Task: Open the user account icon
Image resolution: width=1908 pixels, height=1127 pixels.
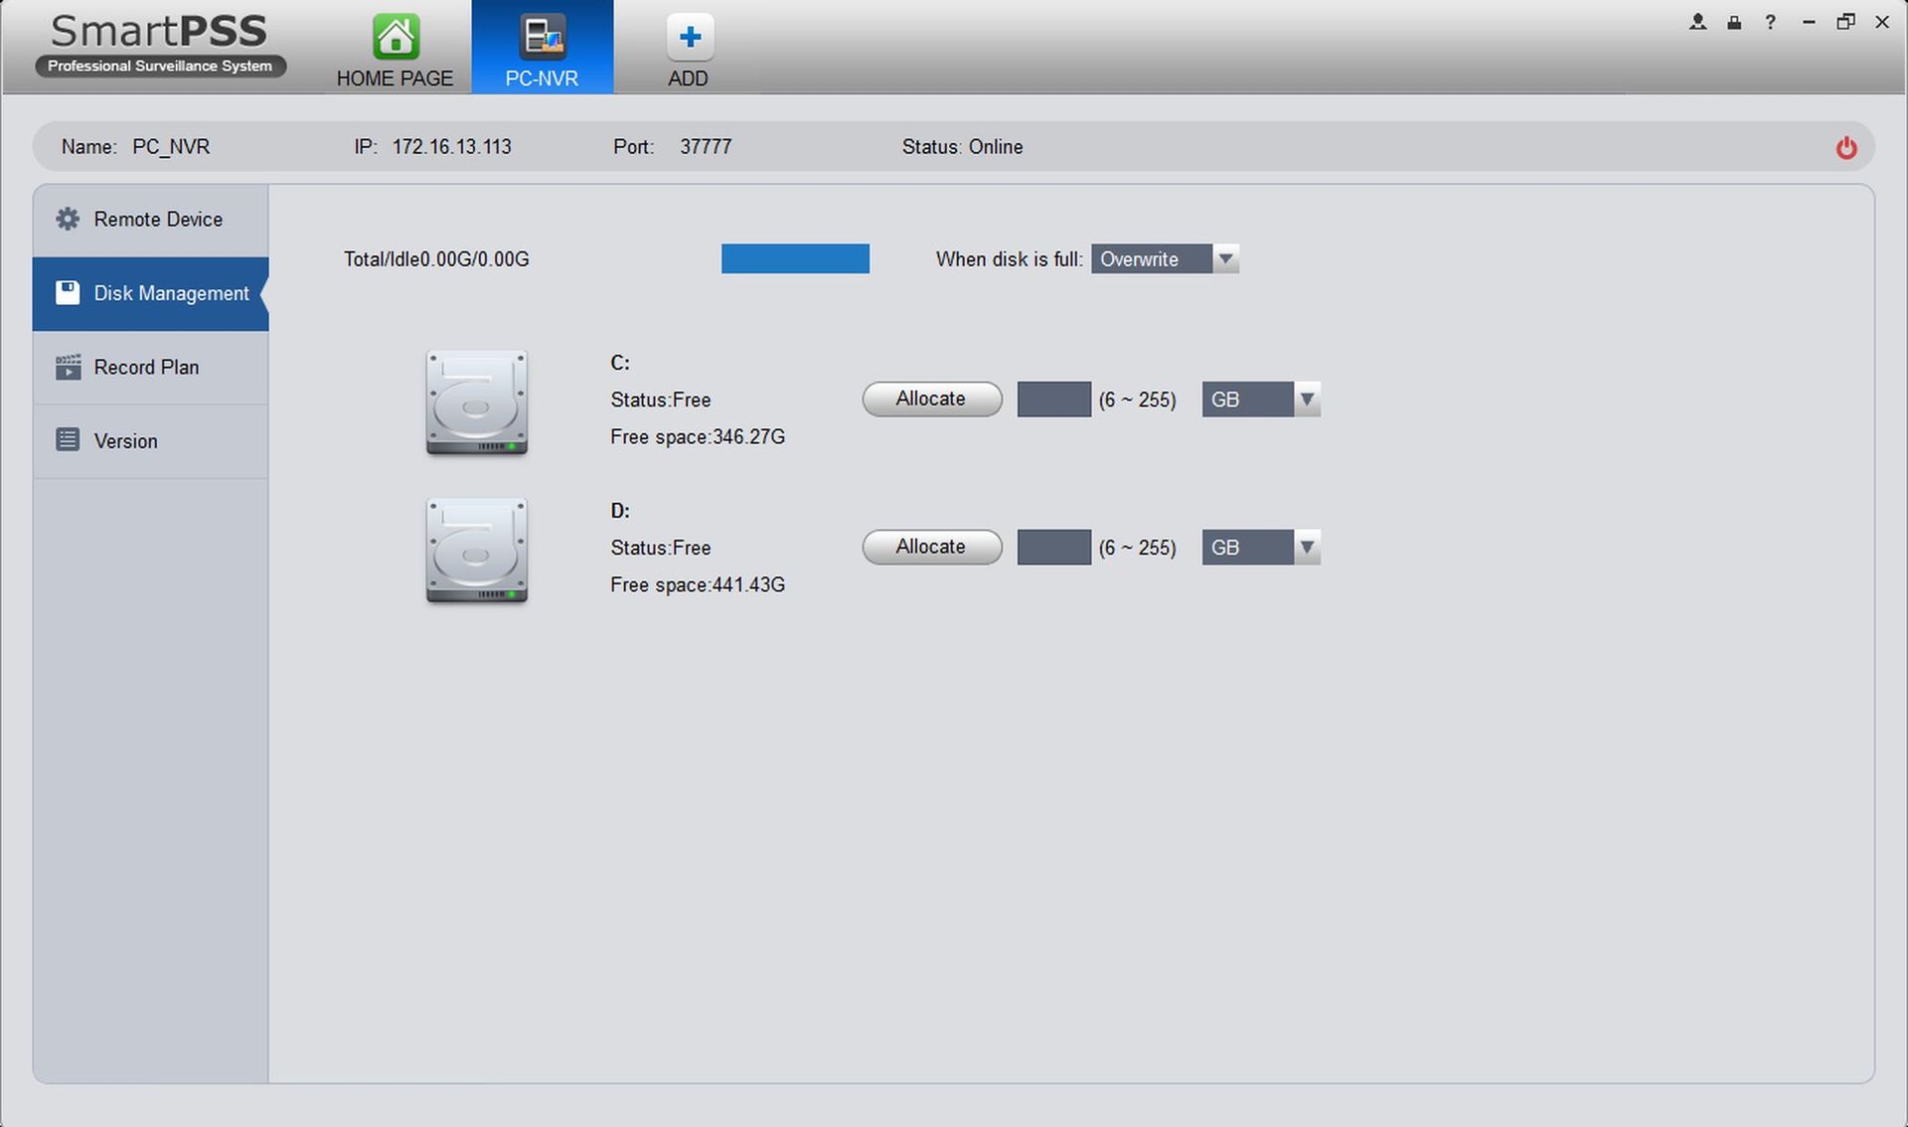Action: tap(1697, 22)
